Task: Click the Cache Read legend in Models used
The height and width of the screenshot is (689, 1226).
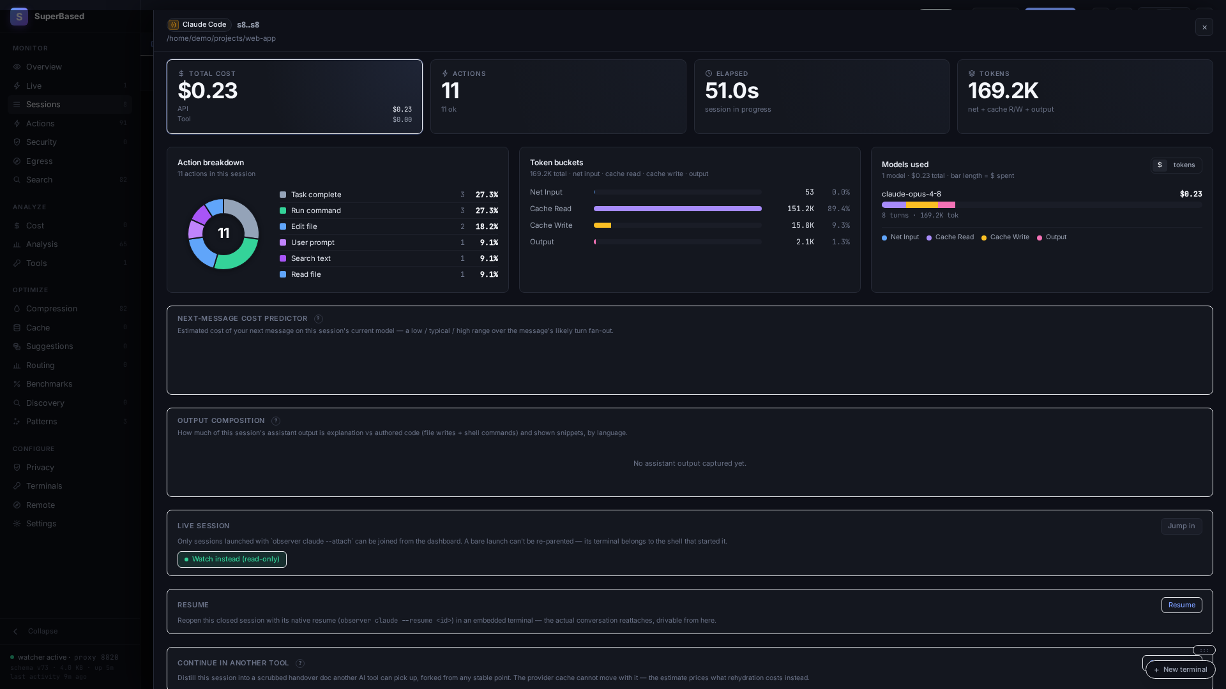Action: tap(950, 237)
